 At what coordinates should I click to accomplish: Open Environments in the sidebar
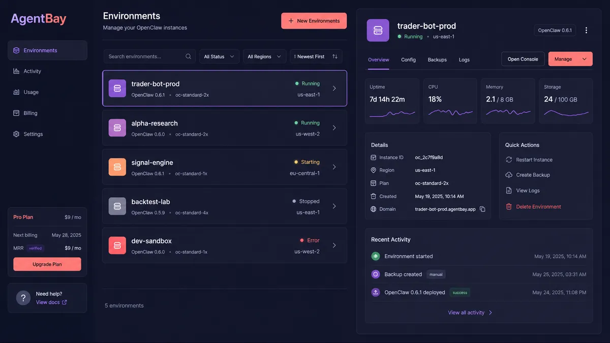(47, 50)
